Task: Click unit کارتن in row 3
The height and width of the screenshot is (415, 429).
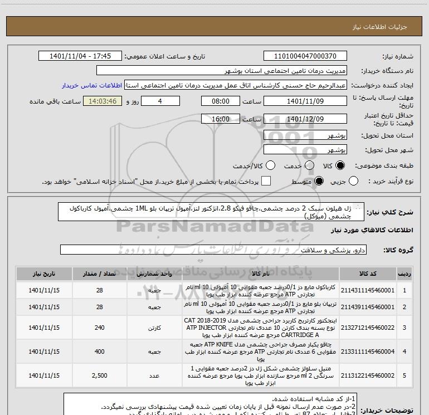Action: [x=154, y=328]
